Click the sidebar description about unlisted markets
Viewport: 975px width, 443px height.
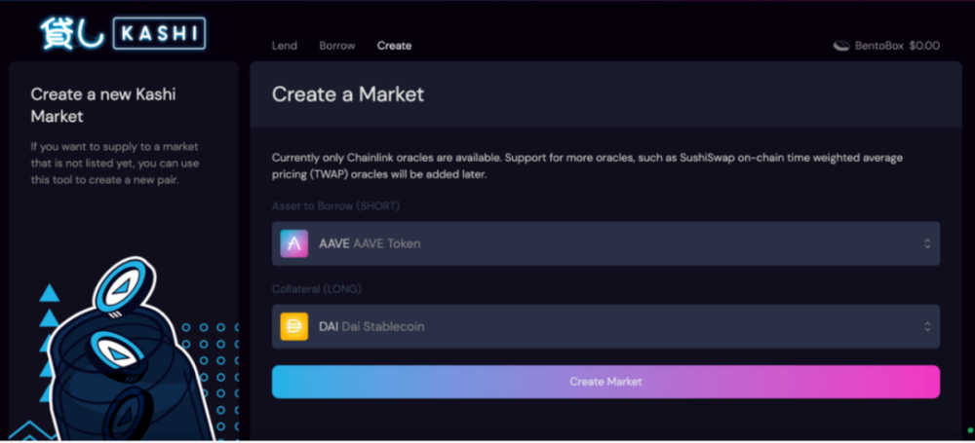(115, 164)
